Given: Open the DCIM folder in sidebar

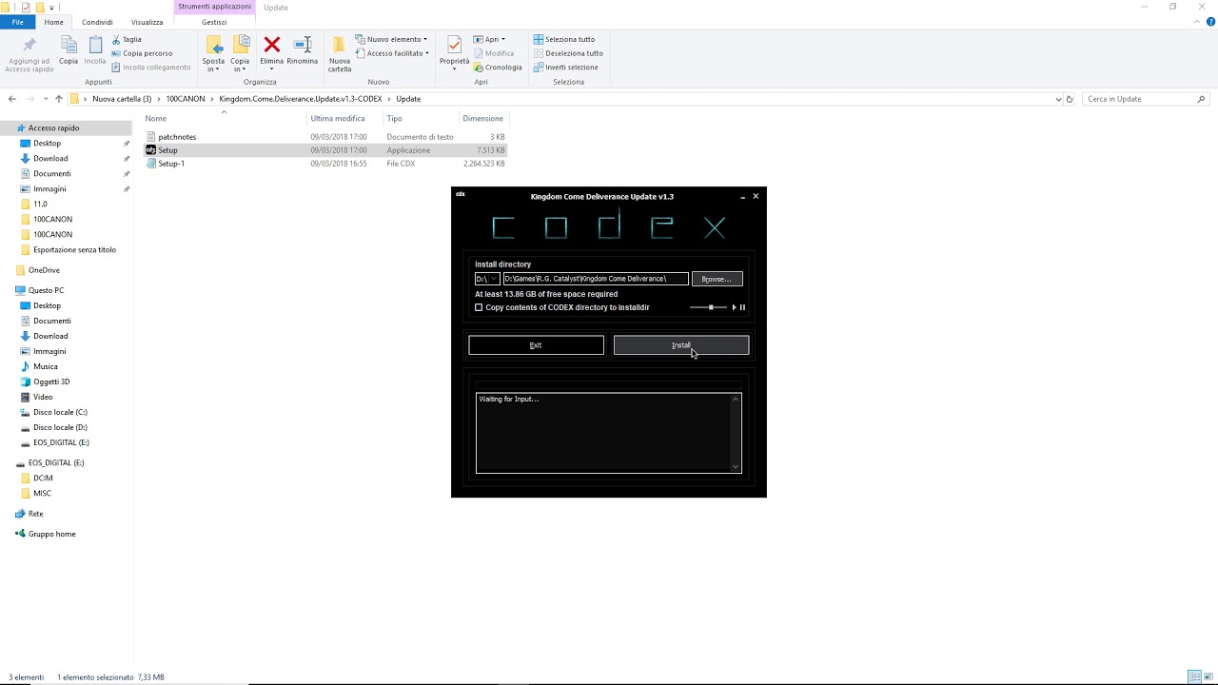Looking at the screenshot, I should (x=43, y=478).
